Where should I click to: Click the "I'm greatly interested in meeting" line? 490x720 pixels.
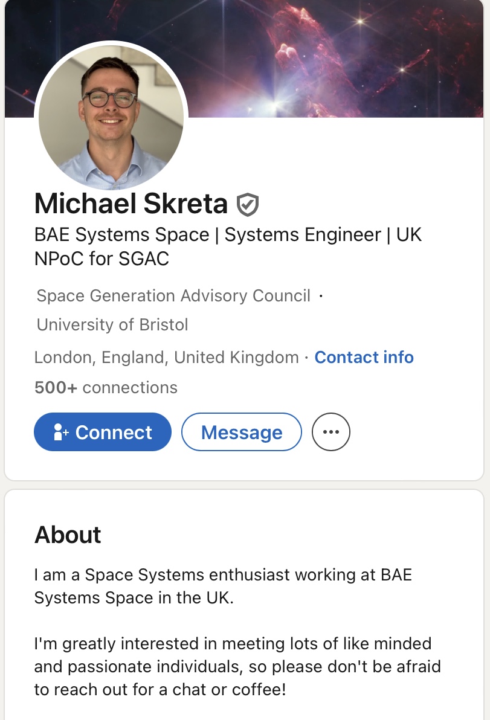233,643
